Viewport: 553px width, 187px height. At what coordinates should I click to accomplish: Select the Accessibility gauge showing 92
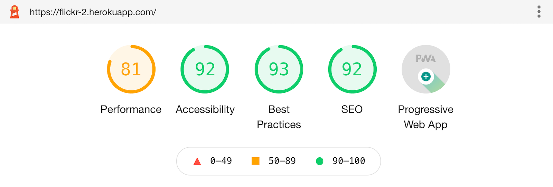pos(205,69)
